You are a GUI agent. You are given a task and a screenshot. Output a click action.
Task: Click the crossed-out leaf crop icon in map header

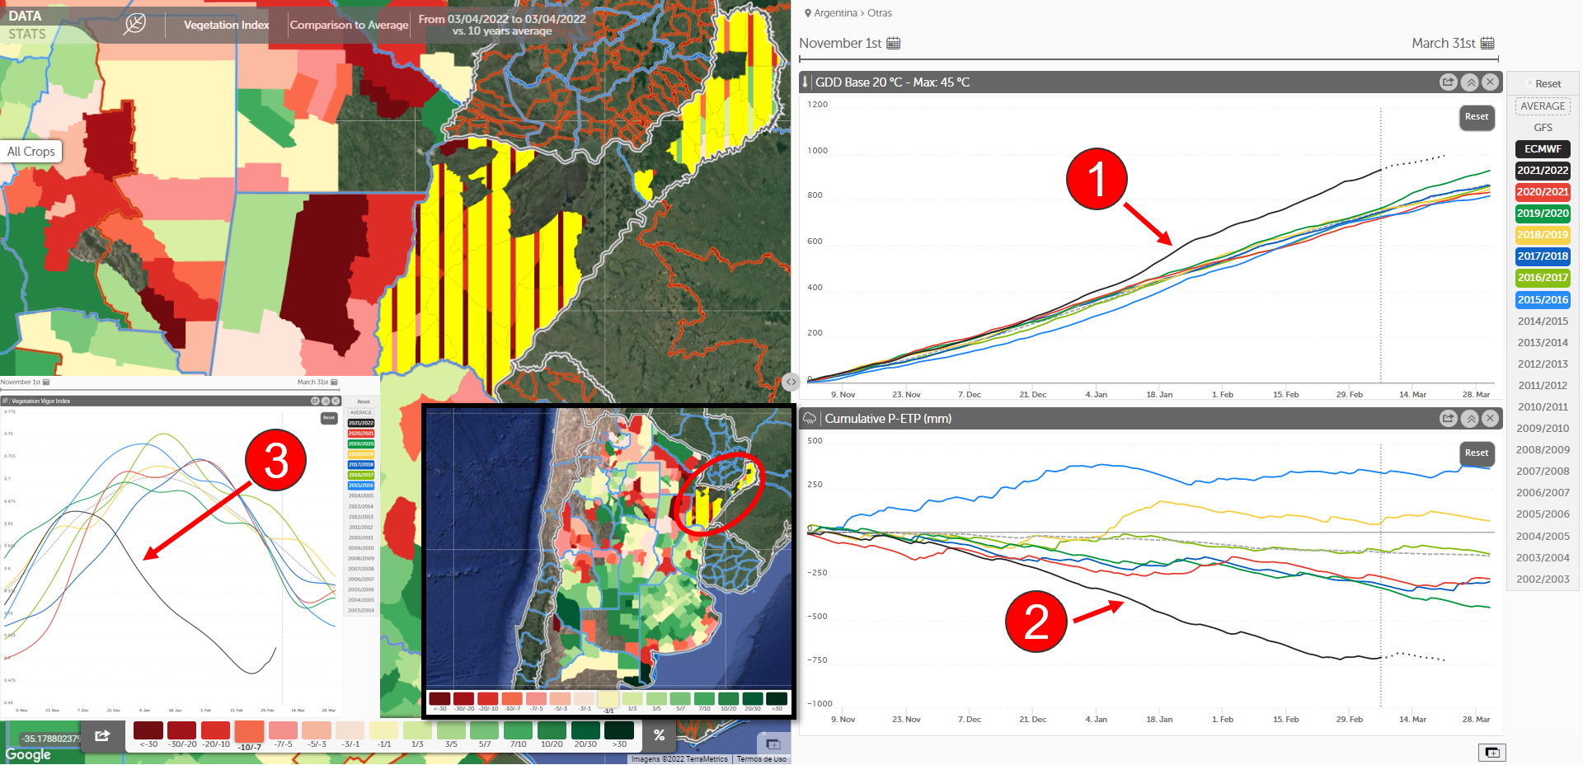(134, 24)
